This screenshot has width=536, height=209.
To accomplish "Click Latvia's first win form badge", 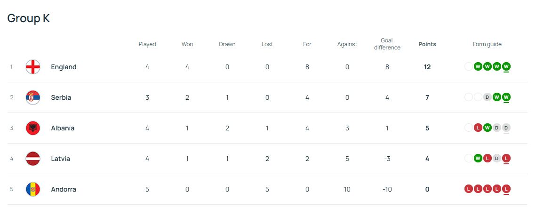I will coord(478,159).
